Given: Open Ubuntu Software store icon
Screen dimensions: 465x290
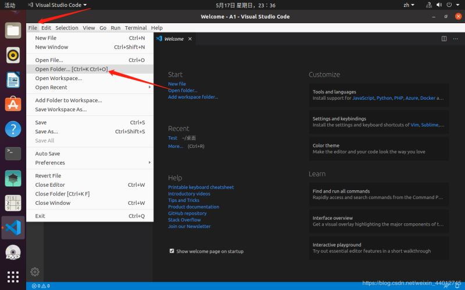Looking at the screenshot, I should coord(13,104).
